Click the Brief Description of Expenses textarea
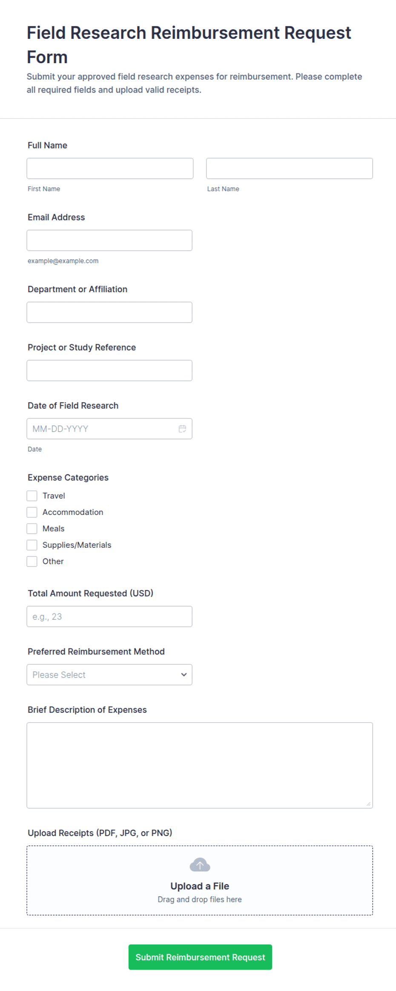396x991 pixels. [x=200, y=765]
